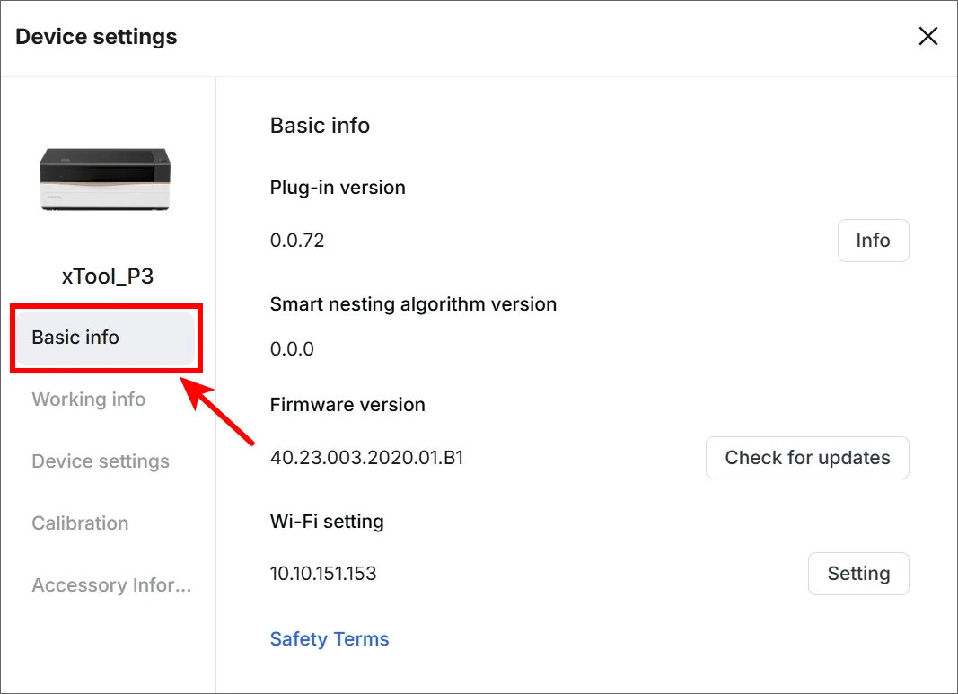Close the Device settings dialog
The height and width of the screenshot is (694, 958).
[x=928, y=36]
